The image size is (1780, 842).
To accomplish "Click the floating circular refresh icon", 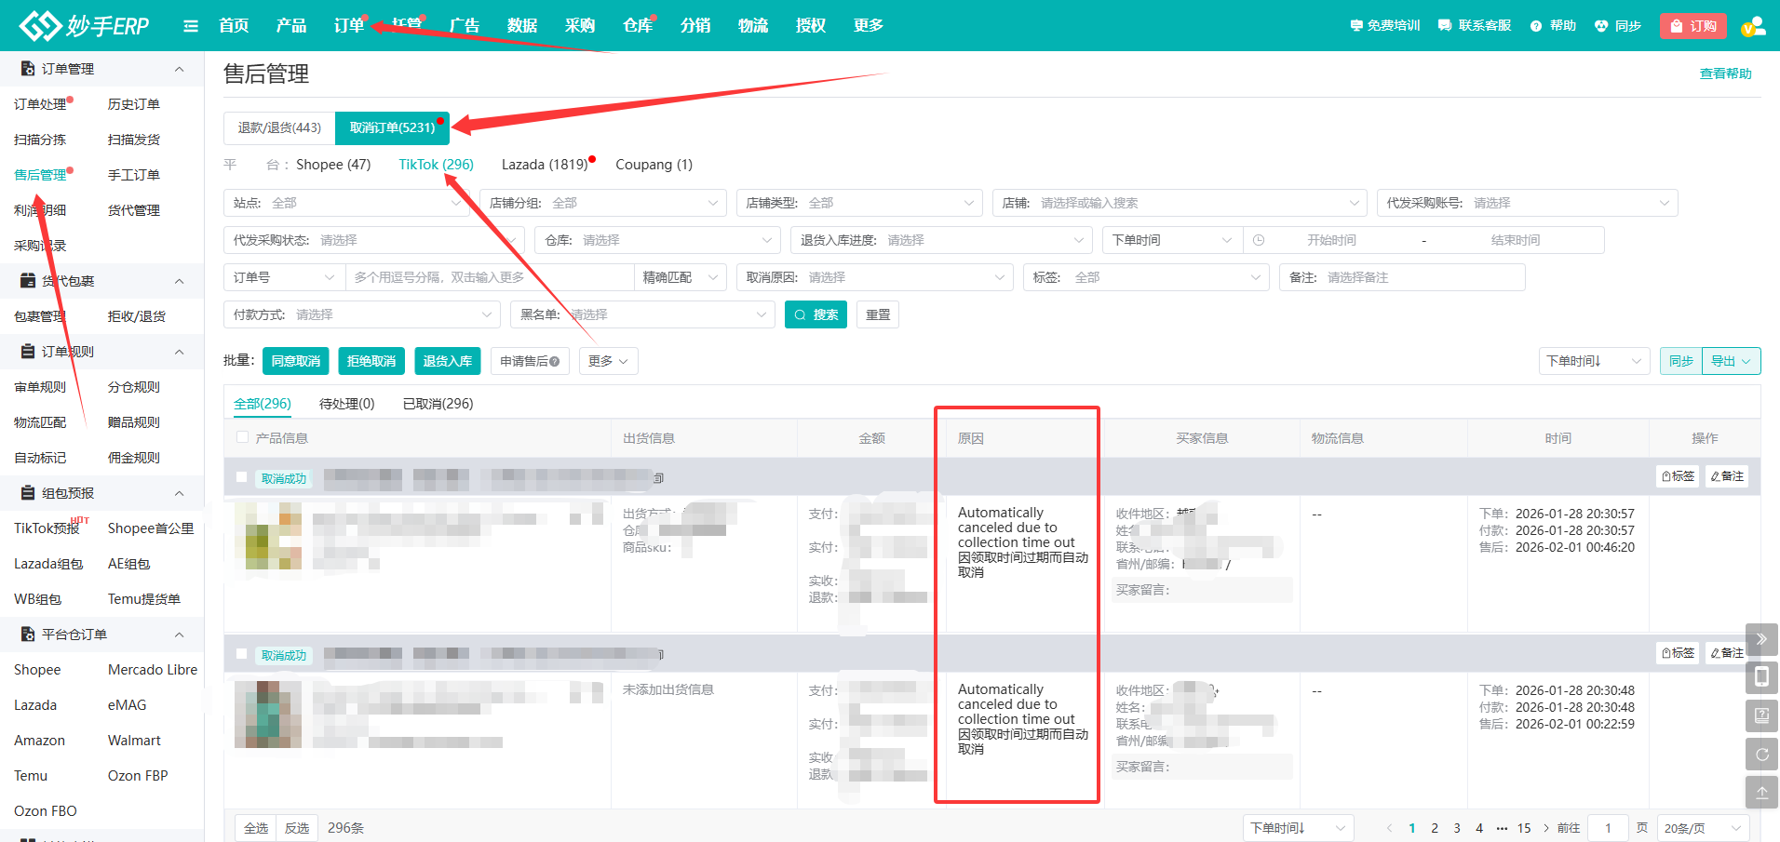I will click(x=1762, y=755).
